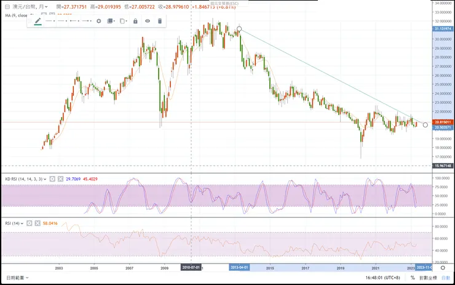This screenshot has width=455, height=285.
Task: Delete the drawing with trash icon
Action: [160, 21]
